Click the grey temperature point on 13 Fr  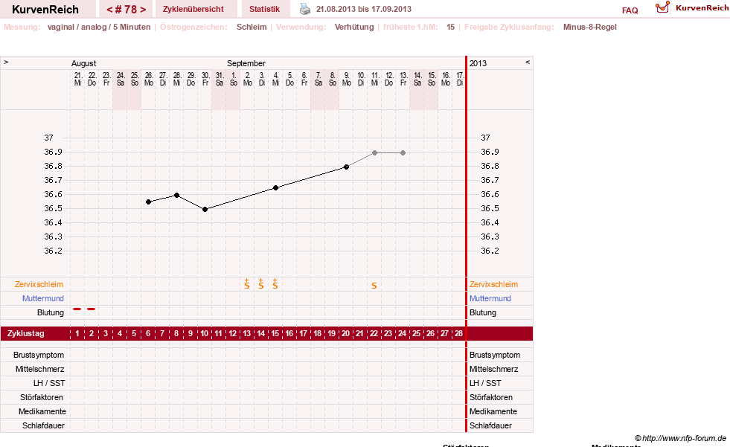403,152
